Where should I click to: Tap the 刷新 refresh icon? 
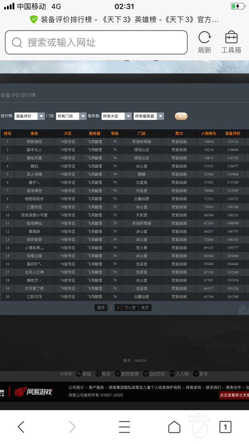tap(204, 37)
